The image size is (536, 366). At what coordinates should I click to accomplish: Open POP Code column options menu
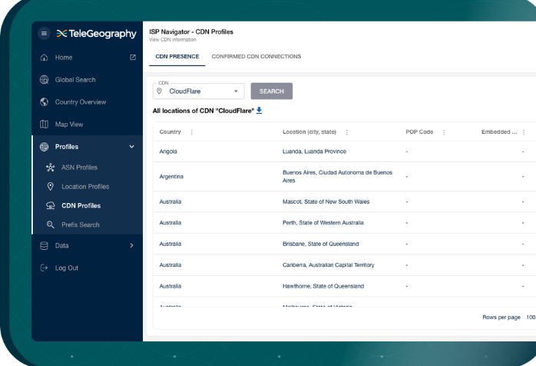444,132
